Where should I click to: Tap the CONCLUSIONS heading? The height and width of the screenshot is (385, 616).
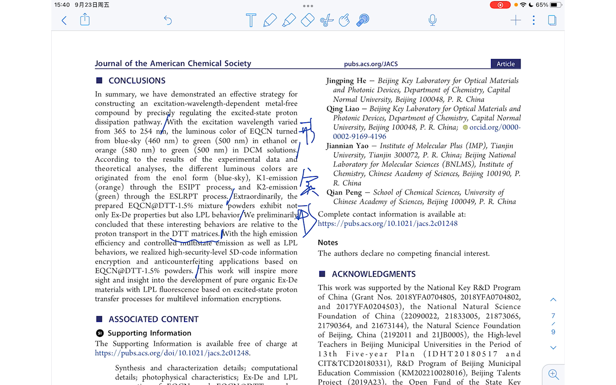click(x=137, y=81)
